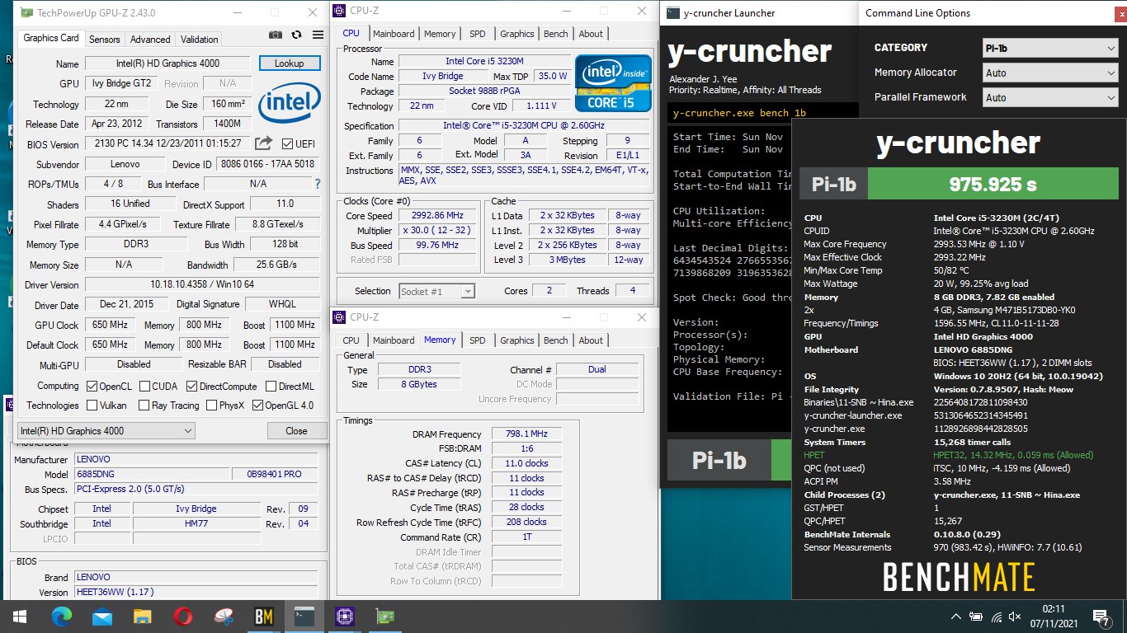
Task: Toggle the OpenGL 4.0 checkbox
Action: pyautogui.click(x=258, y=406)
